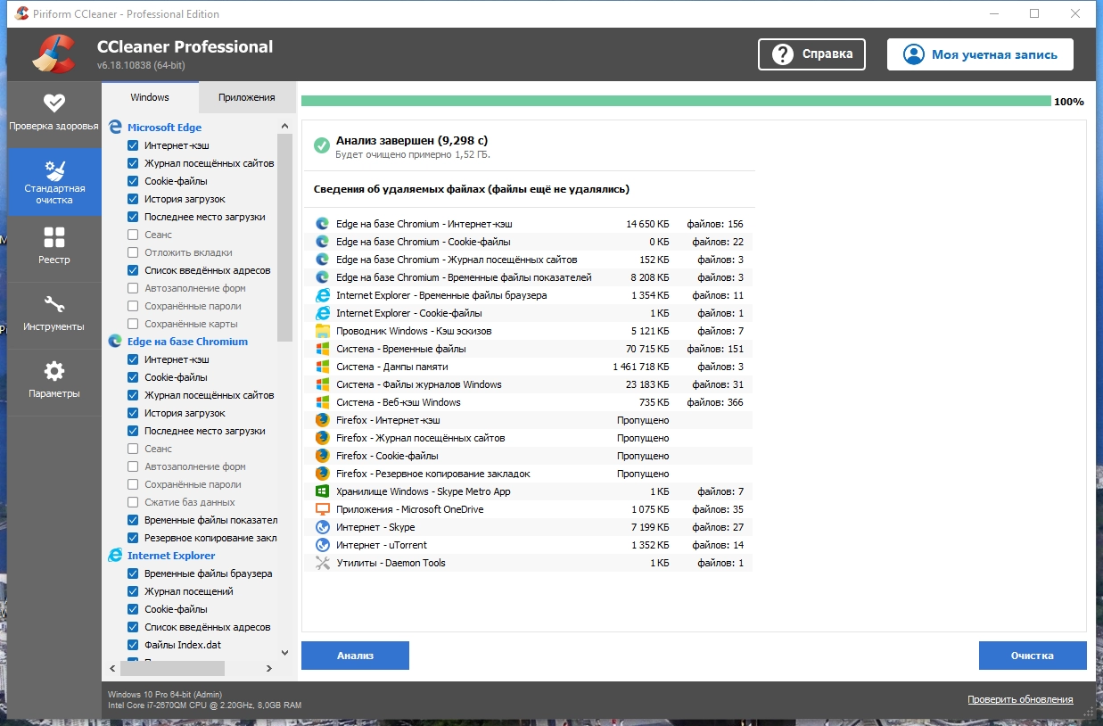Click horizontal scroll left arrow
Screen dimensions: 1103x726
112,668
